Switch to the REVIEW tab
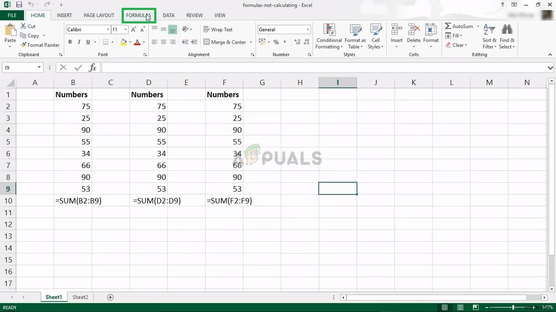Screen dimensions: 556x312 (x=195, y=15)
